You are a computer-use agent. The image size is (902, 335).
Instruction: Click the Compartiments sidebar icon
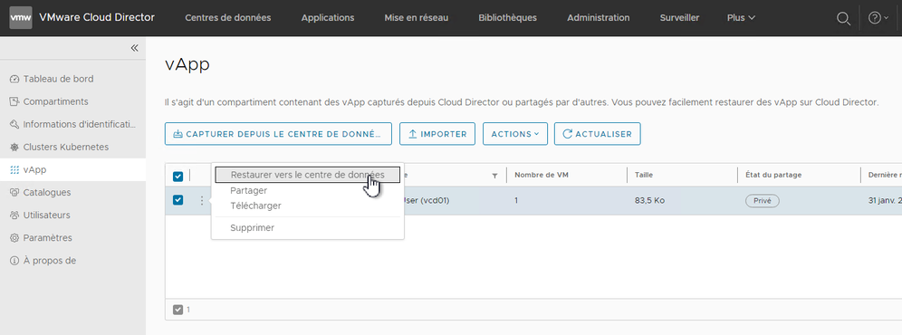(14, 102)
